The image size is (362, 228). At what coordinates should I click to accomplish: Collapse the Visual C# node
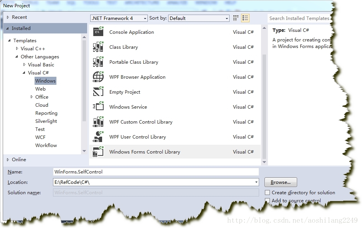tap(24, 73)
